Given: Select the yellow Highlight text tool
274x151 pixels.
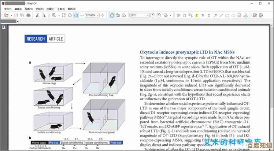Looking at the screenshot, I should tap(197, 15).
